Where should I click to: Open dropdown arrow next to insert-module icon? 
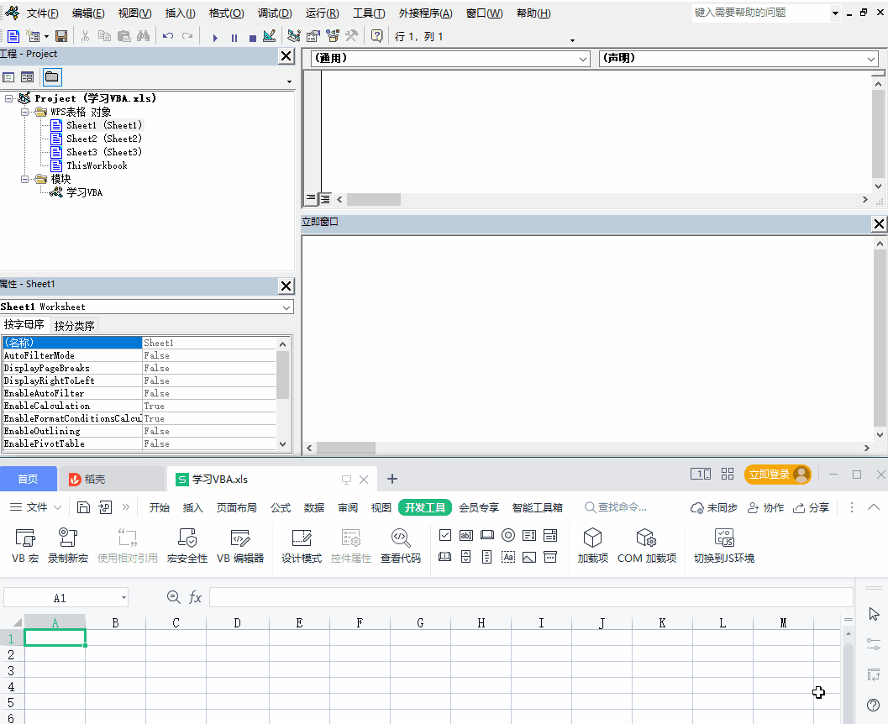tap(46, 37)
